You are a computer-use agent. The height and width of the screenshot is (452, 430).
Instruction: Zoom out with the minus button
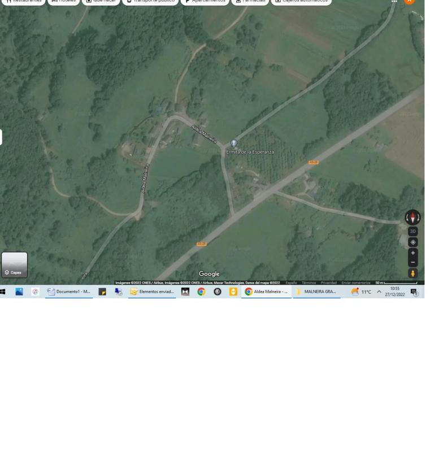[x=412, y=262]
